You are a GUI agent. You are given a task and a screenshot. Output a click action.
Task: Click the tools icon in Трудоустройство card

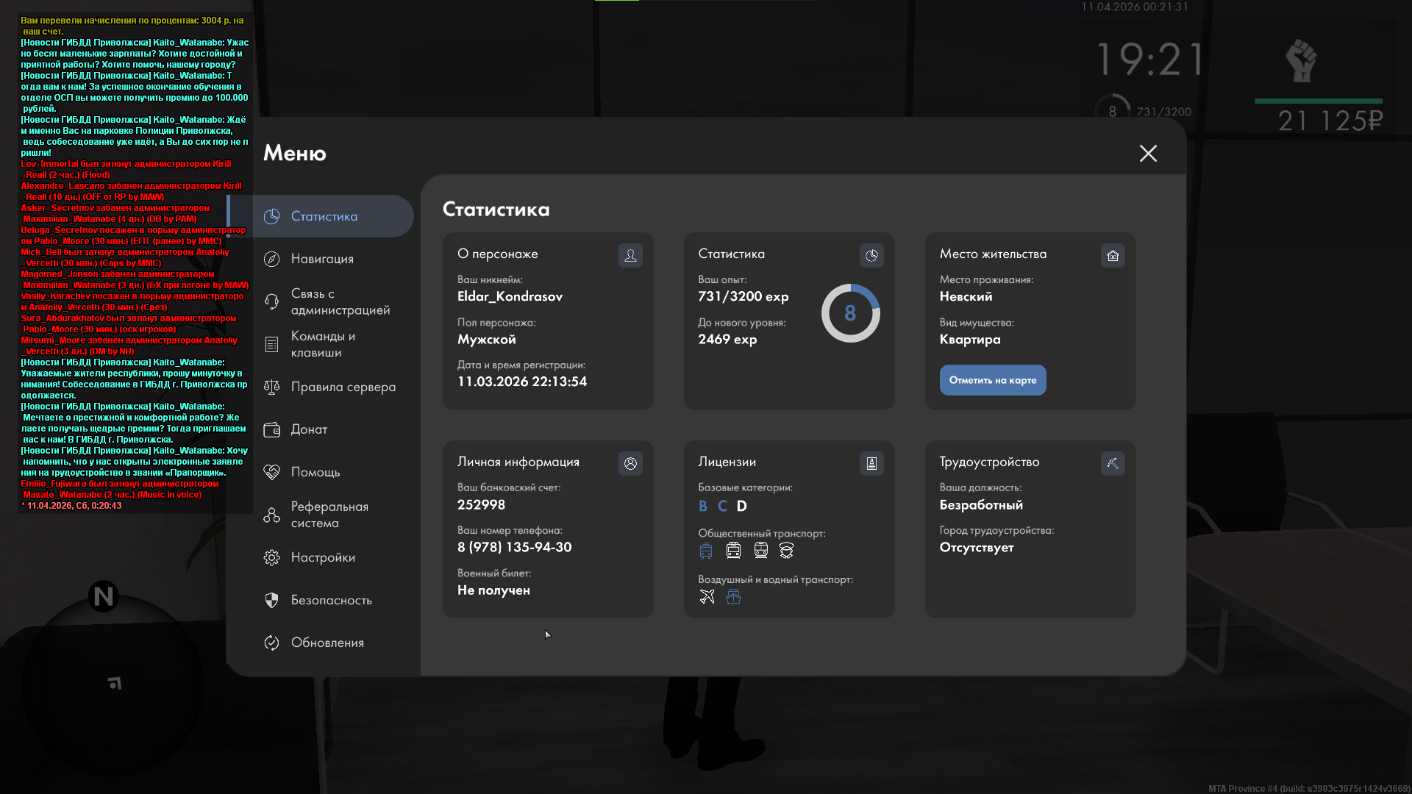click(1113, 464)
